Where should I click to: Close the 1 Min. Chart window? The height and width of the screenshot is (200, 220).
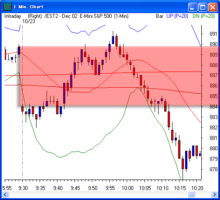point(213,7)
